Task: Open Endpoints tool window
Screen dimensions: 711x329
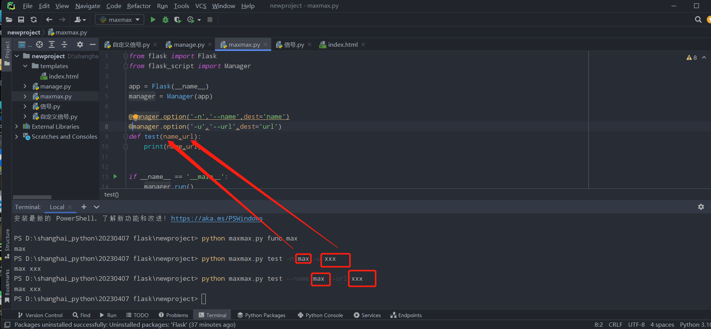Action: pyautogui.click(x=406, y=315)
